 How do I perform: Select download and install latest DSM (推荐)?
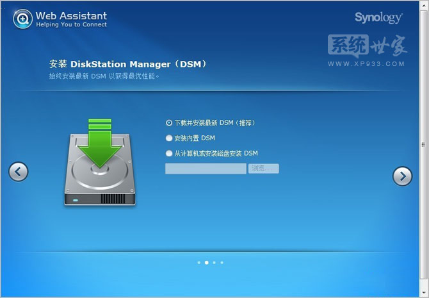click(169, 122)
